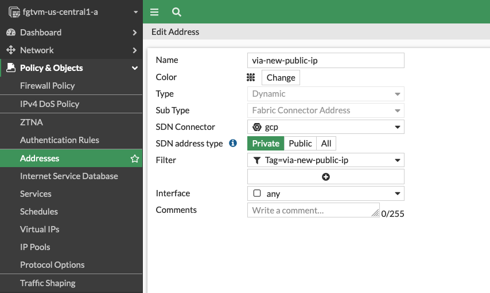Click the SDN address type label
Image resolution: width=490 pixels, height=293 pixels.
pos(189,144)
